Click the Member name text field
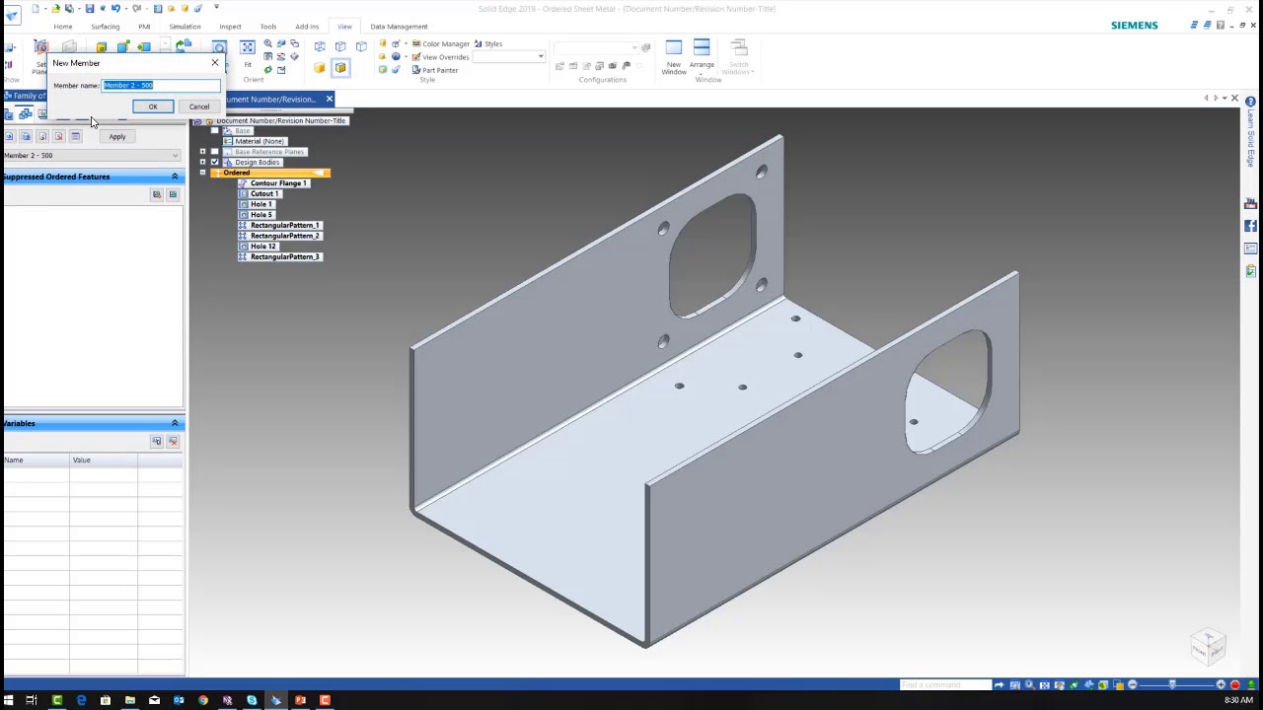Screen dimensions: 1263x710 [161, 86]
